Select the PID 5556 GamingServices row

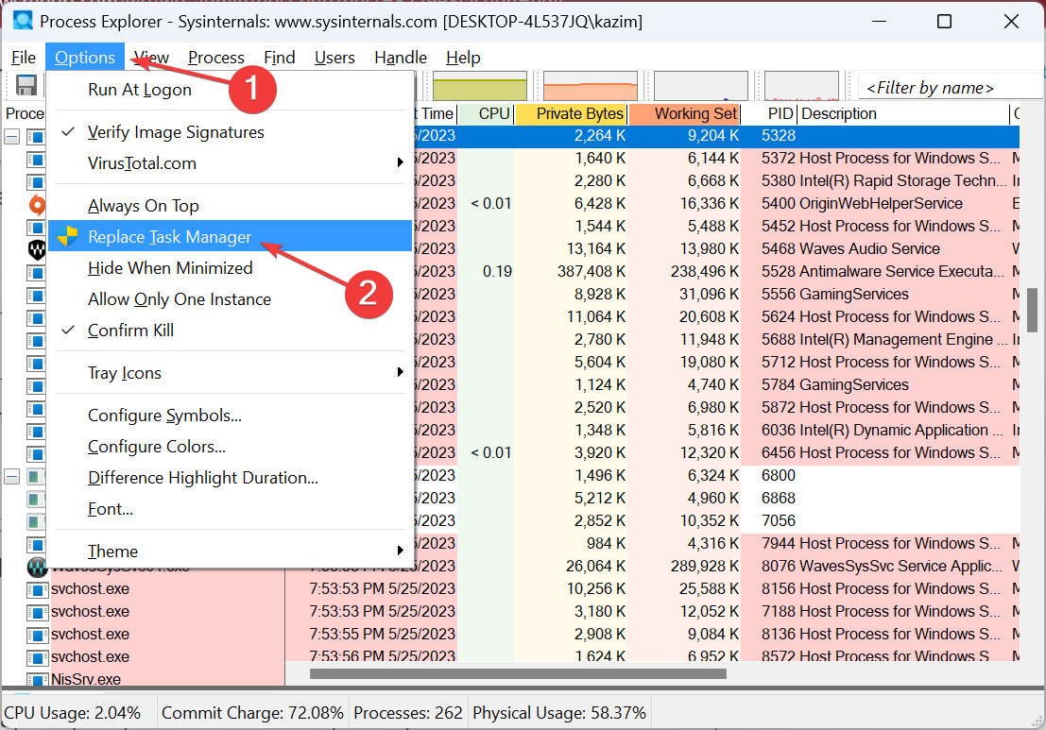point(717,295)
